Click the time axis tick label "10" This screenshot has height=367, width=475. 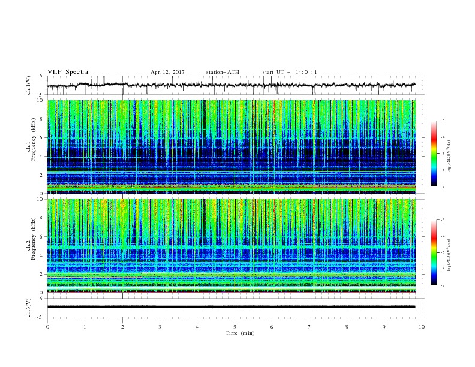(422, 327)
